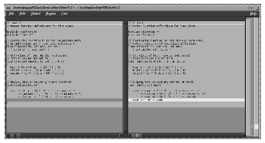Select the highlighted cout AM endl line
265x143 pixels.
tap(186, 100)
